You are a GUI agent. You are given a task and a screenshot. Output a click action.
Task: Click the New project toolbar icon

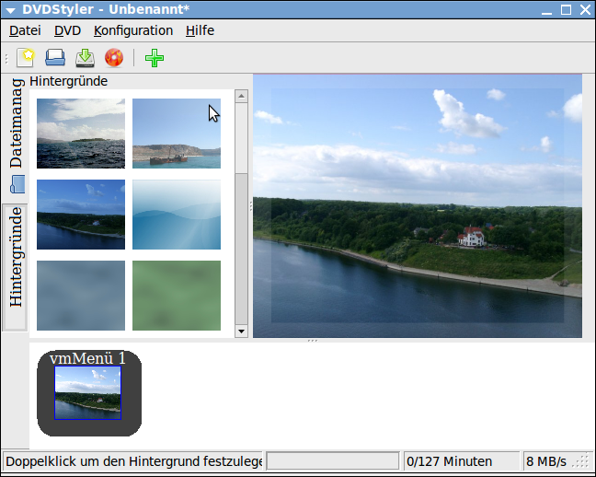26,58
